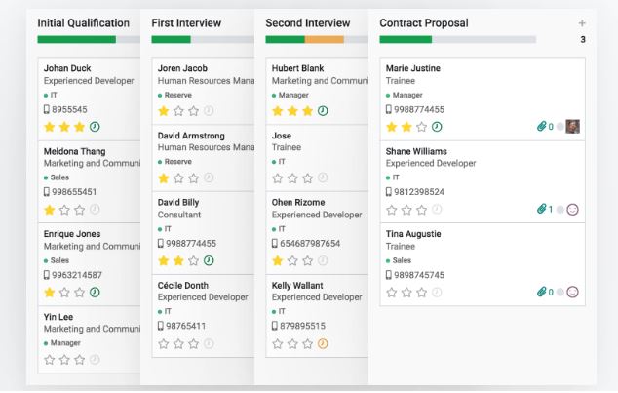The height and width of the screenshot is (393, 618).
Task: Click the smiley face icon on Shane Williams card
Action: coord(573,209)
